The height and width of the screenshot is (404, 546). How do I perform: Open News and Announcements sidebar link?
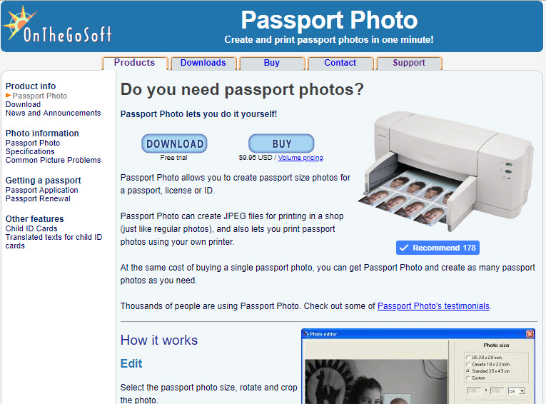(54, 113)
